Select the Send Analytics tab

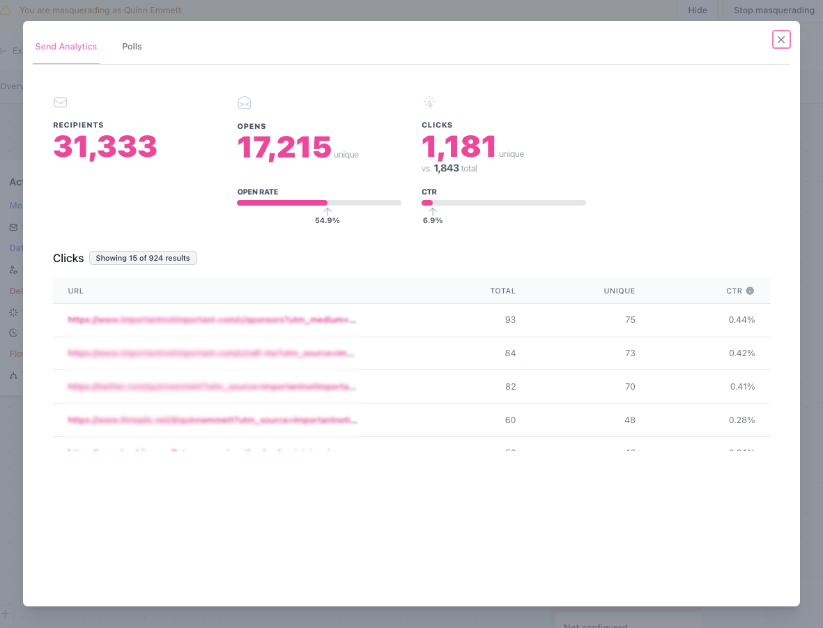[x=66, y=46]
